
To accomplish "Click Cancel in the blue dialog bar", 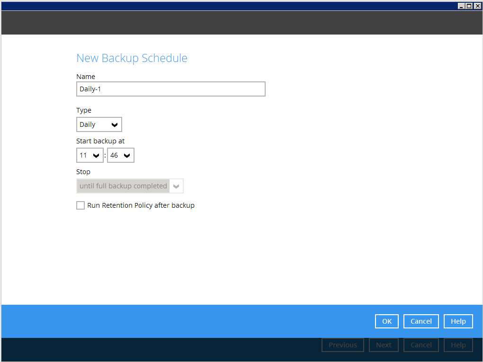I will (x=421, y=321).
